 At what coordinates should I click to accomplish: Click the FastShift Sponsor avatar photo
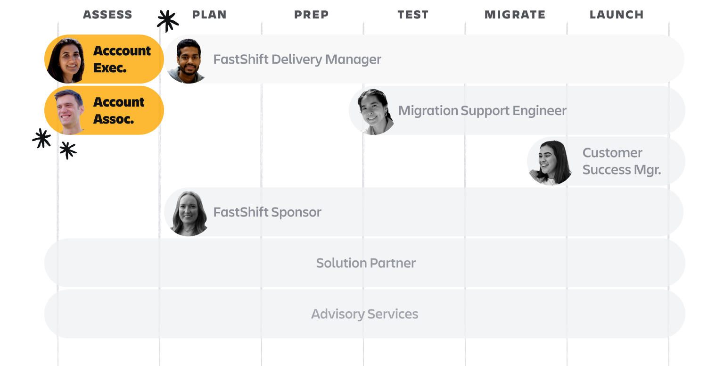click(188, 213)
